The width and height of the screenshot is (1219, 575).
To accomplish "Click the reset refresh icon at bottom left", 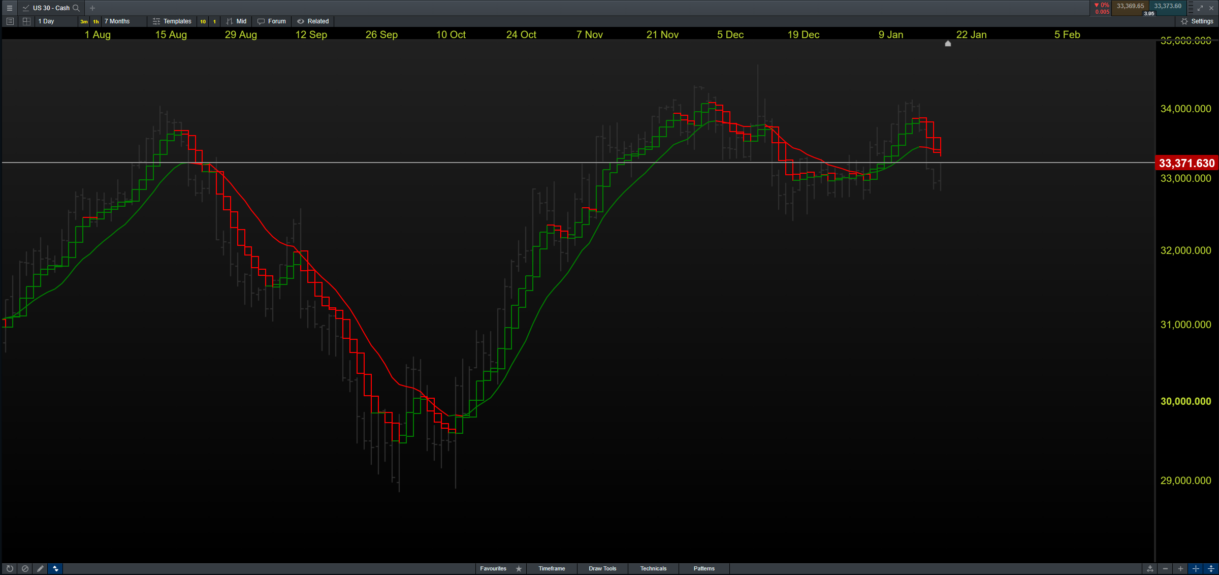I will pyautogui.click(x=10, y=568).
